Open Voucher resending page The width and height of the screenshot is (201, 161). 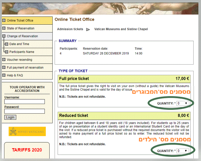tap(27, 60)
